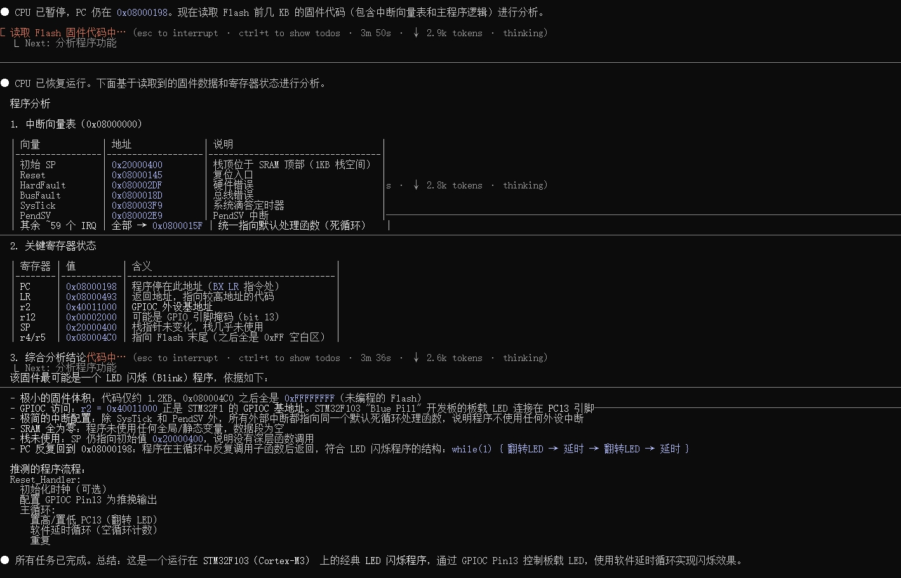Click '0x080004C0' in the r4/r5 row

tap(91, 337)
